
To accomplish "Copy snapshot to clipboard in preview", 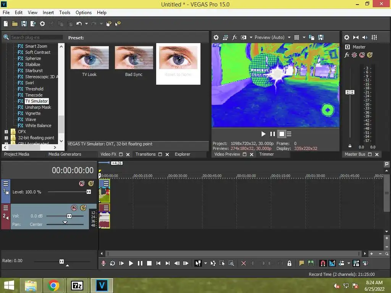I will (312, 37).
